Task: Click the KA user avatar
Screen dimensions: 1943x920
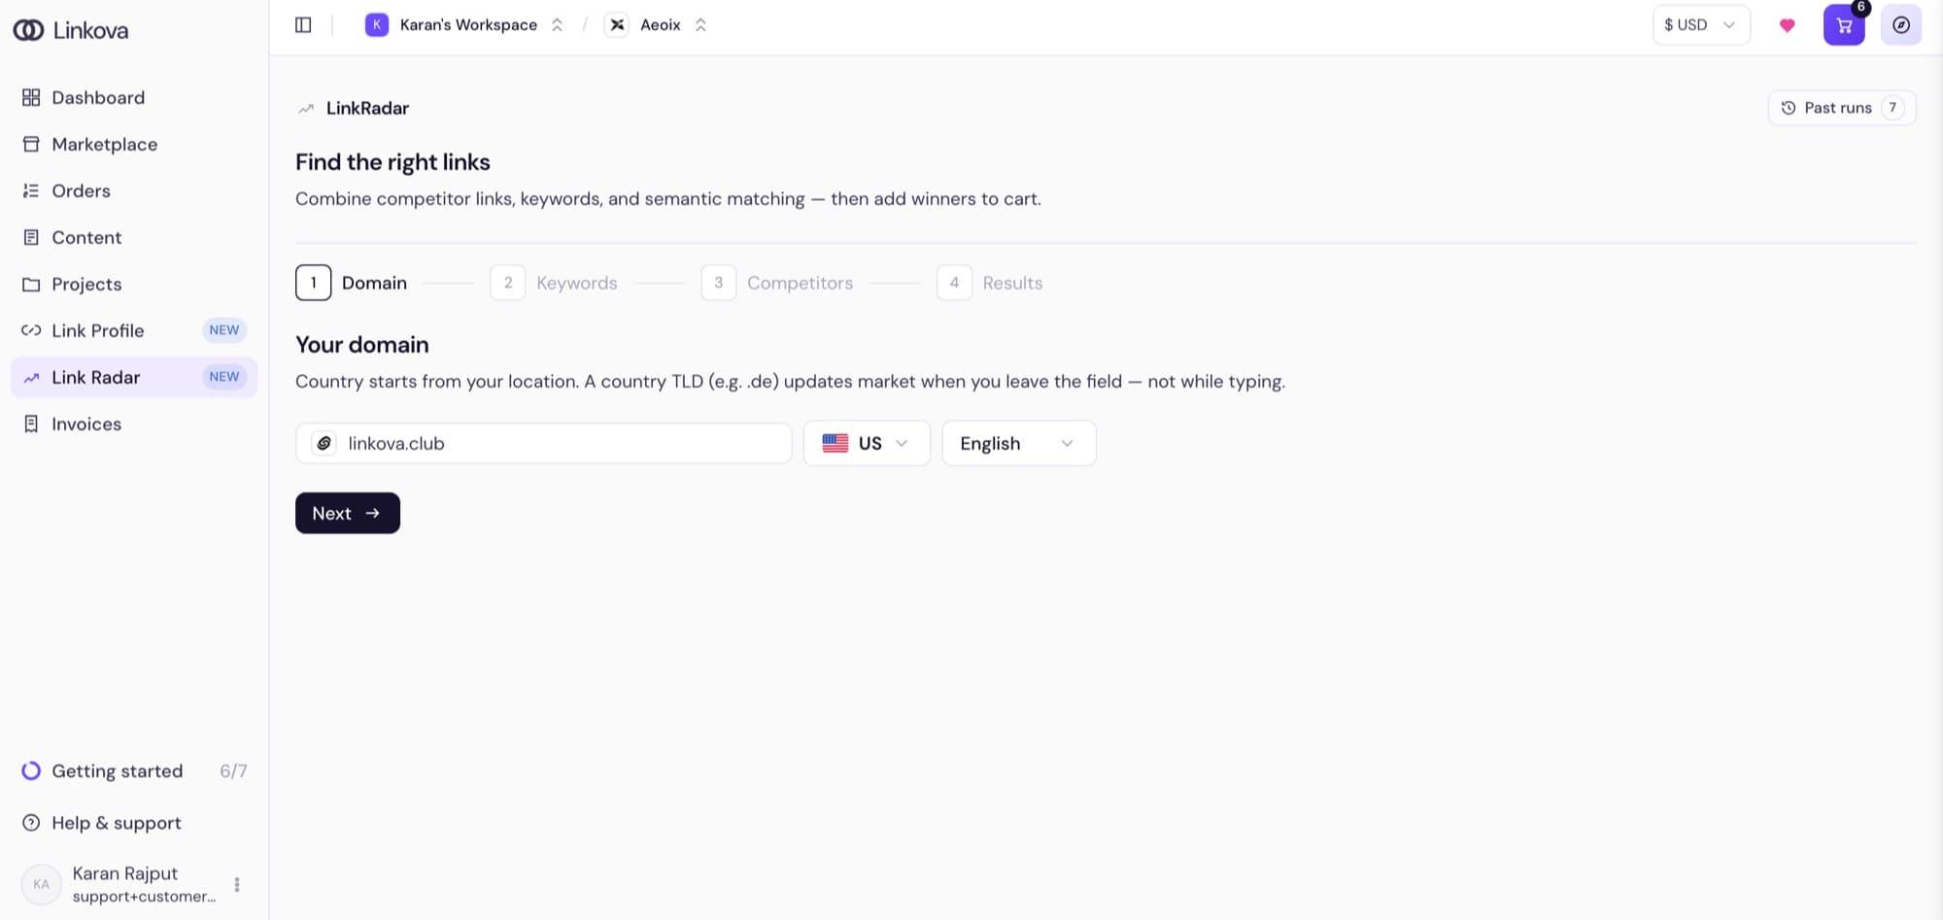Action: (x=41, y=884)
